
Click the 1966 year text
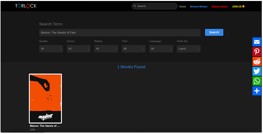coord(32,130)
